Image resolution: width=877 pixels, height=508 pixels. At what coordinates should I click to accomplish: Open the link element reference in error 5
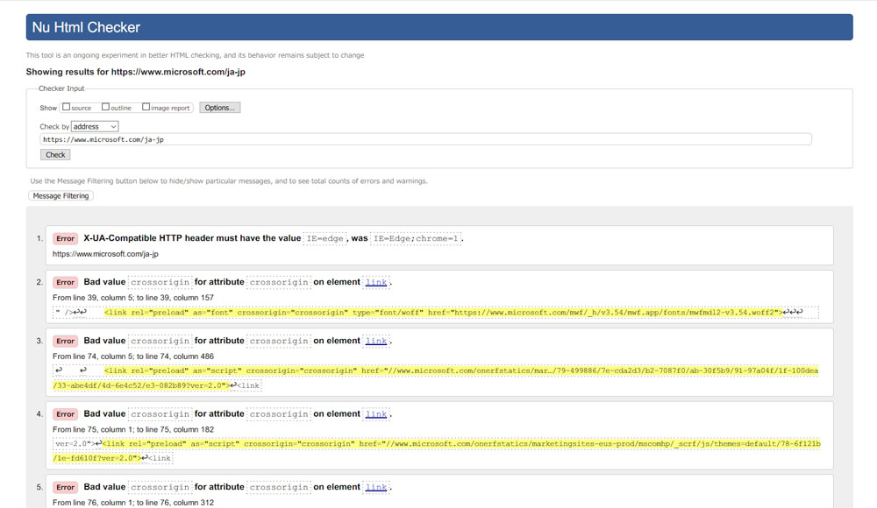coord(376,487)
